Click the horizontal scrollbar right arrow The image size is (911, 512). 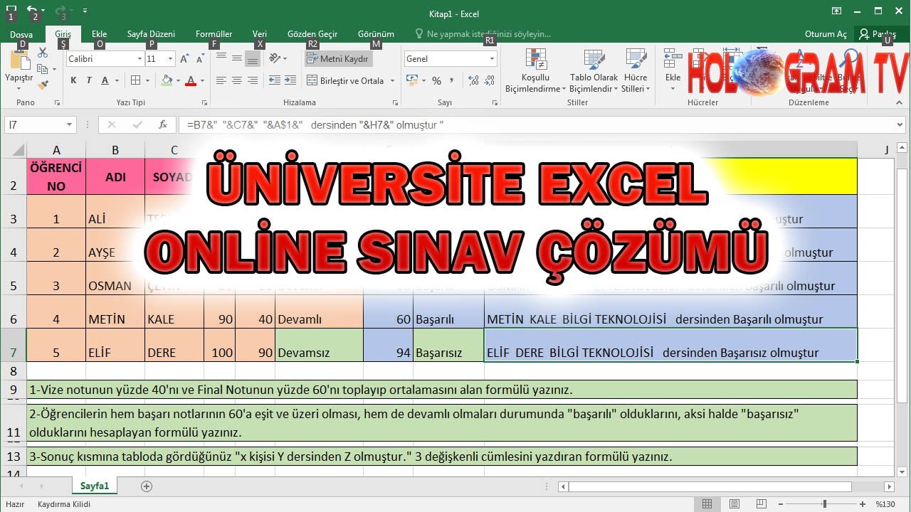click(x=889, y=487)
